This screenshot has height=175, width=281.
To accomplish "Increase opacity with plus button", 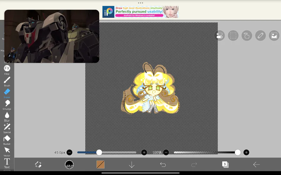I will point(246,152).
